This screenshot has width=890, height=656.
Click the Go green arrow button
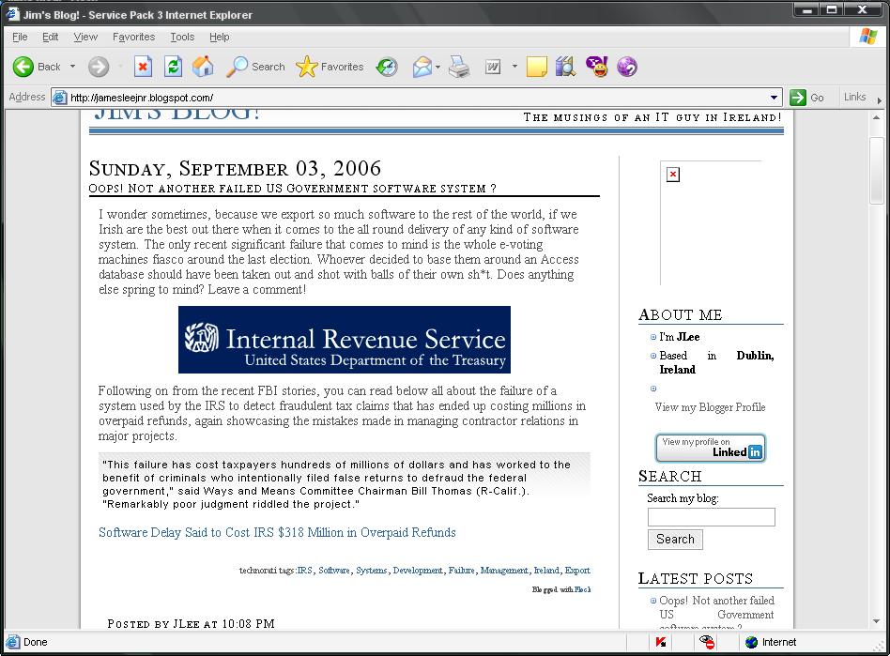(806, 98)
